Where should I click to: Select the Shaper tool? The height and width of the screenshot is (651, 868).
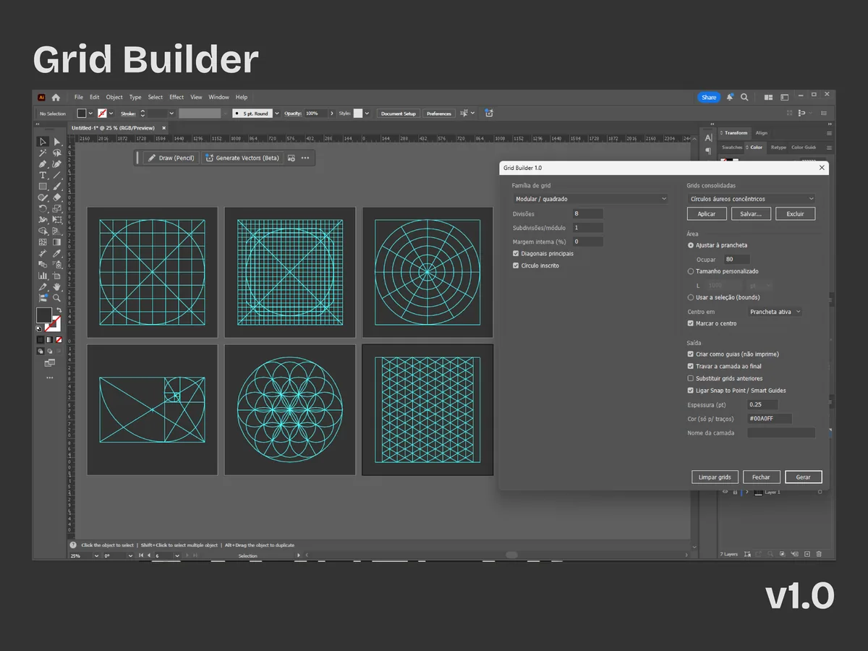pyautogui.click(x=43, y=197)
